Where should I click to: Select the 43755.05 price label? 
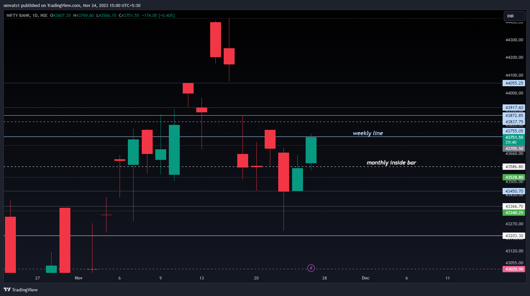pos(514,131)
